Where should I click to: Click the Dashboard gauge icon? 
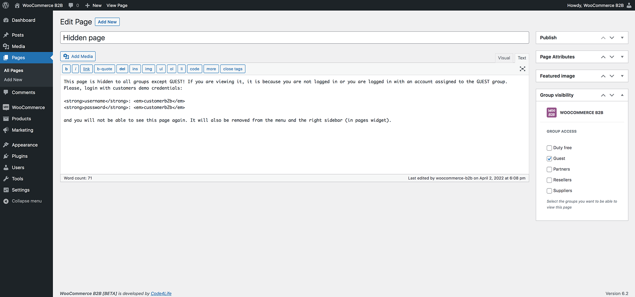[6, 20]
